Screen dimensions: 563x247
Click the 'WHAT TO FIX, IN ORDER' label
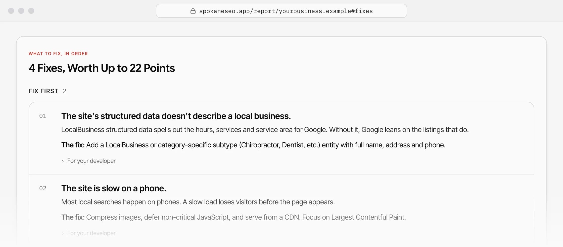(x=58, y=54)
